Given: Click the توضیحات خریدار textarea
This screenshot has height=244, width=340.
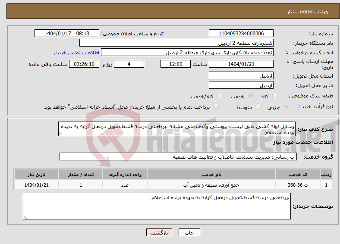Looking at the screenshot, I should point(157,206).
